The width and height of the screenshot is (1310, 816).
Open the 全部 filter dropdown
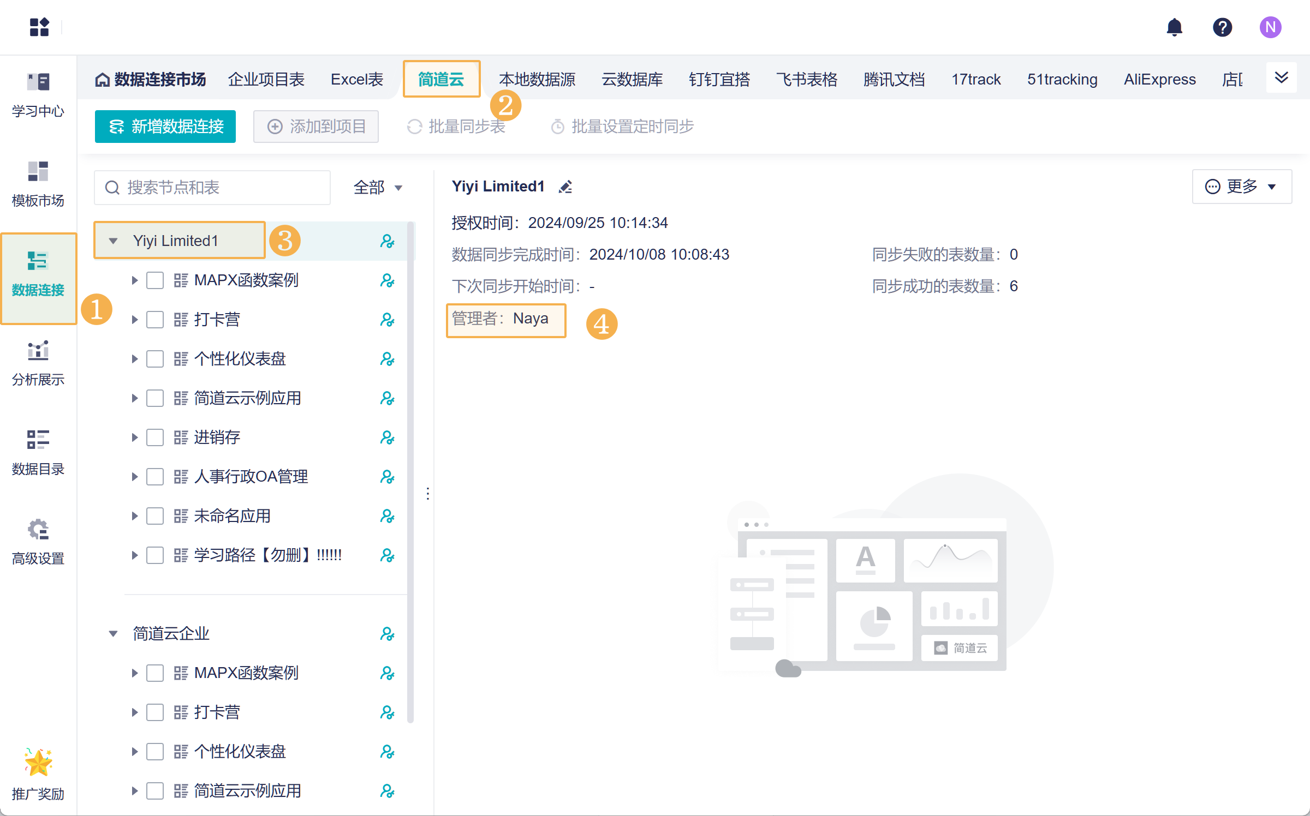pos(378,188)
